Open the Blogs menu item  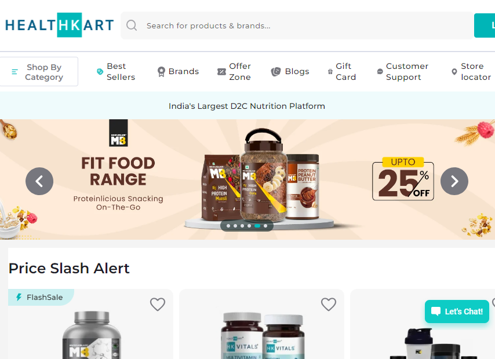click(290, 72)
